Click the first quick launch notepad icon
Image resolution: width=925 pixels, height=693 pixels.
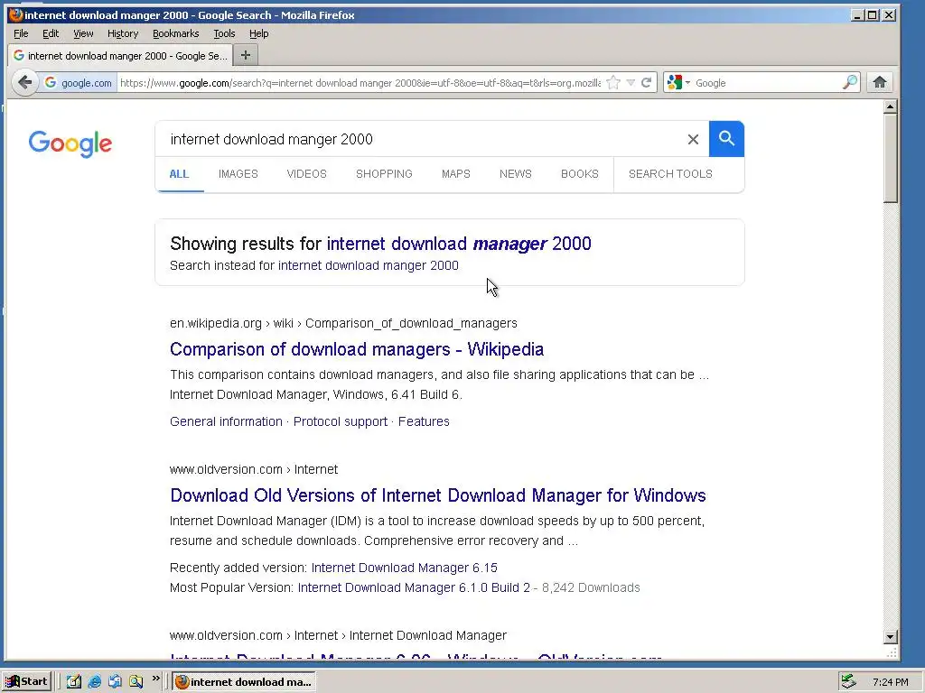point(73,681)
